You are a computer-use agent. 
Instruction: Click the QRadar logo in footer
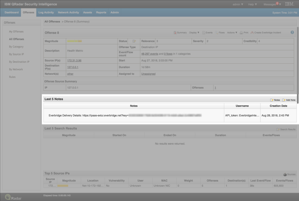pos(13,197)
